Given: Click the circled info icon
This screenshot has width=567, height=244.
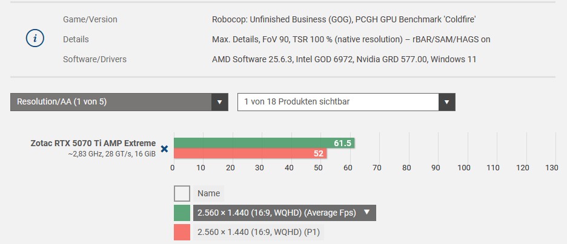Looking at the screenshot, I should pyautogui.click(x=35, y=39).
